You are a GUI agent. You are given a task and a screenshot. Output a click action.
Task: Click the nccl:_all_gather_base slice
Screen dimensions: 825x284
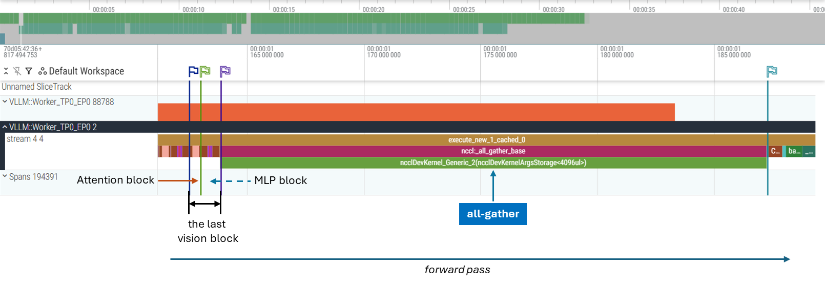pyautogui.click(x=493, y=151)
